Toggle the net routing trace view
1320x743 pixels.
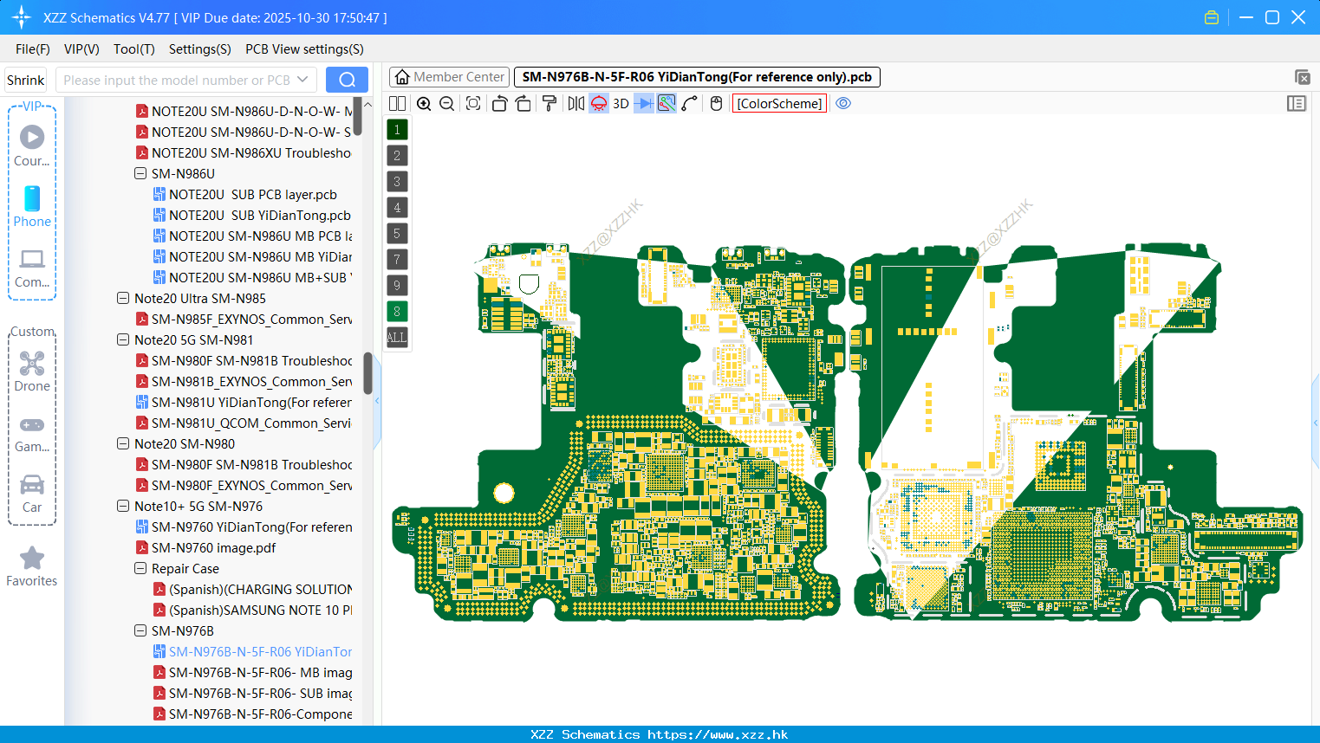667,104
